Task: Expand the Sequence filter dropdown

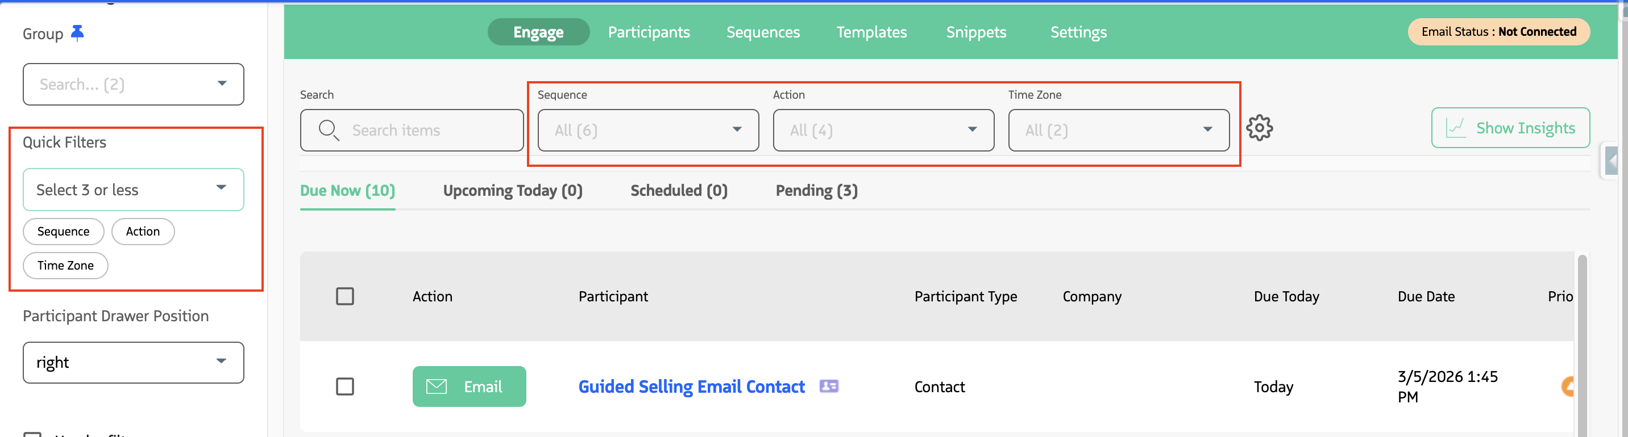Action: [x=648, y=131]
